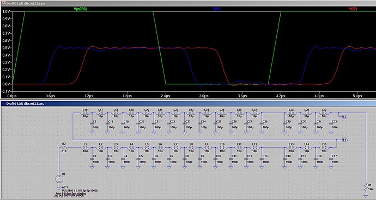Select inductor L30 near T2
Screen dimensions: 376x200
pyautogui.click(x=324, y=112)
